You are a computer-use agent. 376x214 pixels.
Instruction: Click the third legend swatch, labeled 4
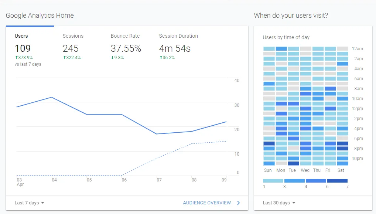[316, 181]
